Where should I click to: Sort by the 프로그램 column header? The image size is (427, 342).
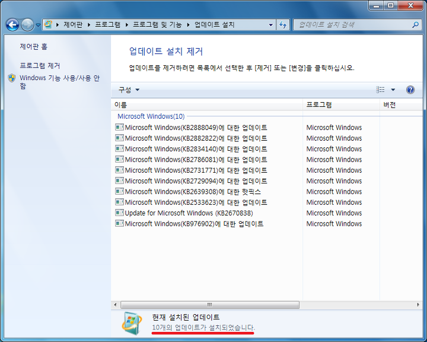point(341,104)
